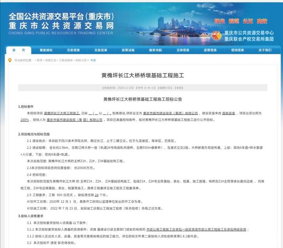283x248 pixels.
Task: Click the 我要打印 print link
Action: point(165,88)
